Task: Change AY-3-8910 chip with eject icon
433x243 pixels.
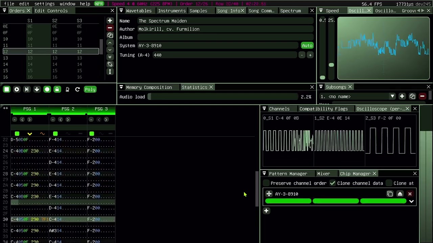Action: coord(400,194)
